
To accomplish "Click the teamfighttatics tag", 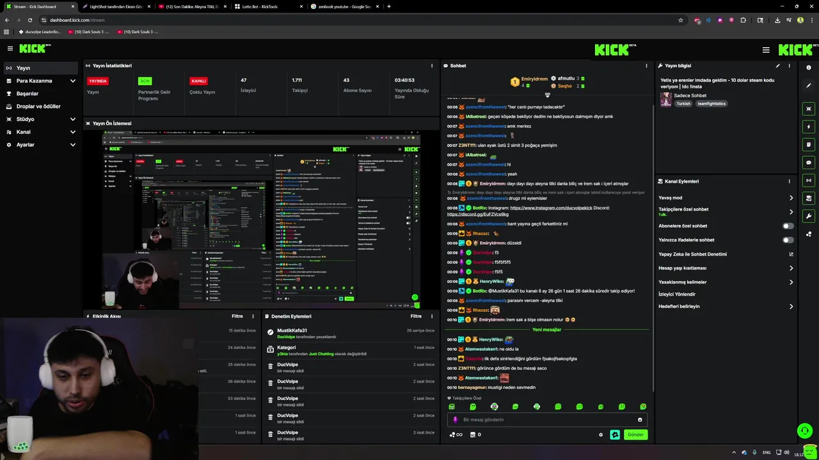I will pyautogui.click(x=711, y=103).
